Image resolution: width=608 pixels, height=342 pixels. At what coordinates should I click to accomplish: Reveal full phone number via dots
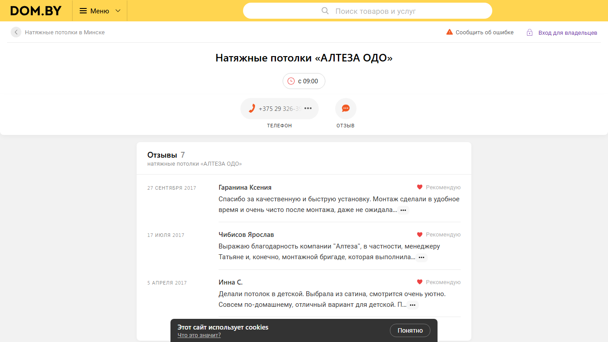coord(308,108)
